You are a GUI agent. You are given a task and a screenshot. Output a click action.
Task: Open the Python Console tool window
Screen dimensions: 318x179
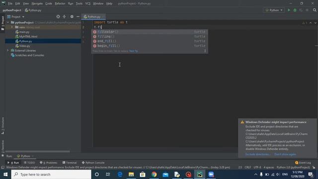(93, 163)
